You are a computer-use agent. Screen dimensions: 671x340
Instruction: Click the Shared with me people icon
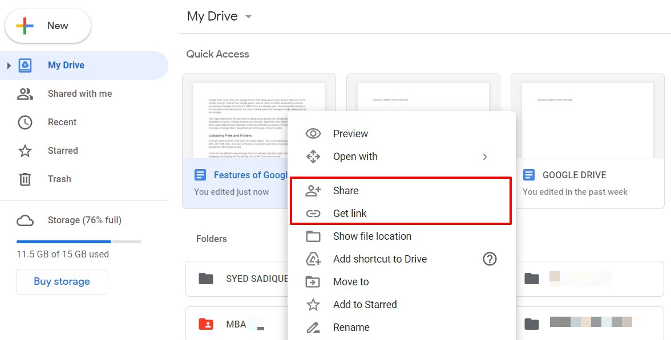tap(25, 94)
